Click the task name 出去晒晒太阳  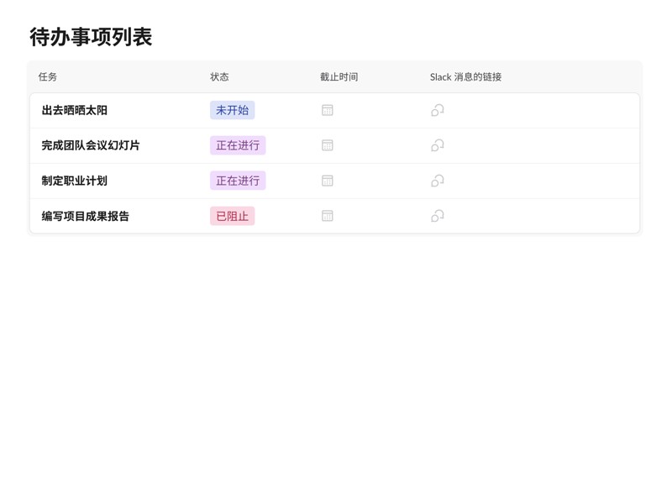pos(77,109)
